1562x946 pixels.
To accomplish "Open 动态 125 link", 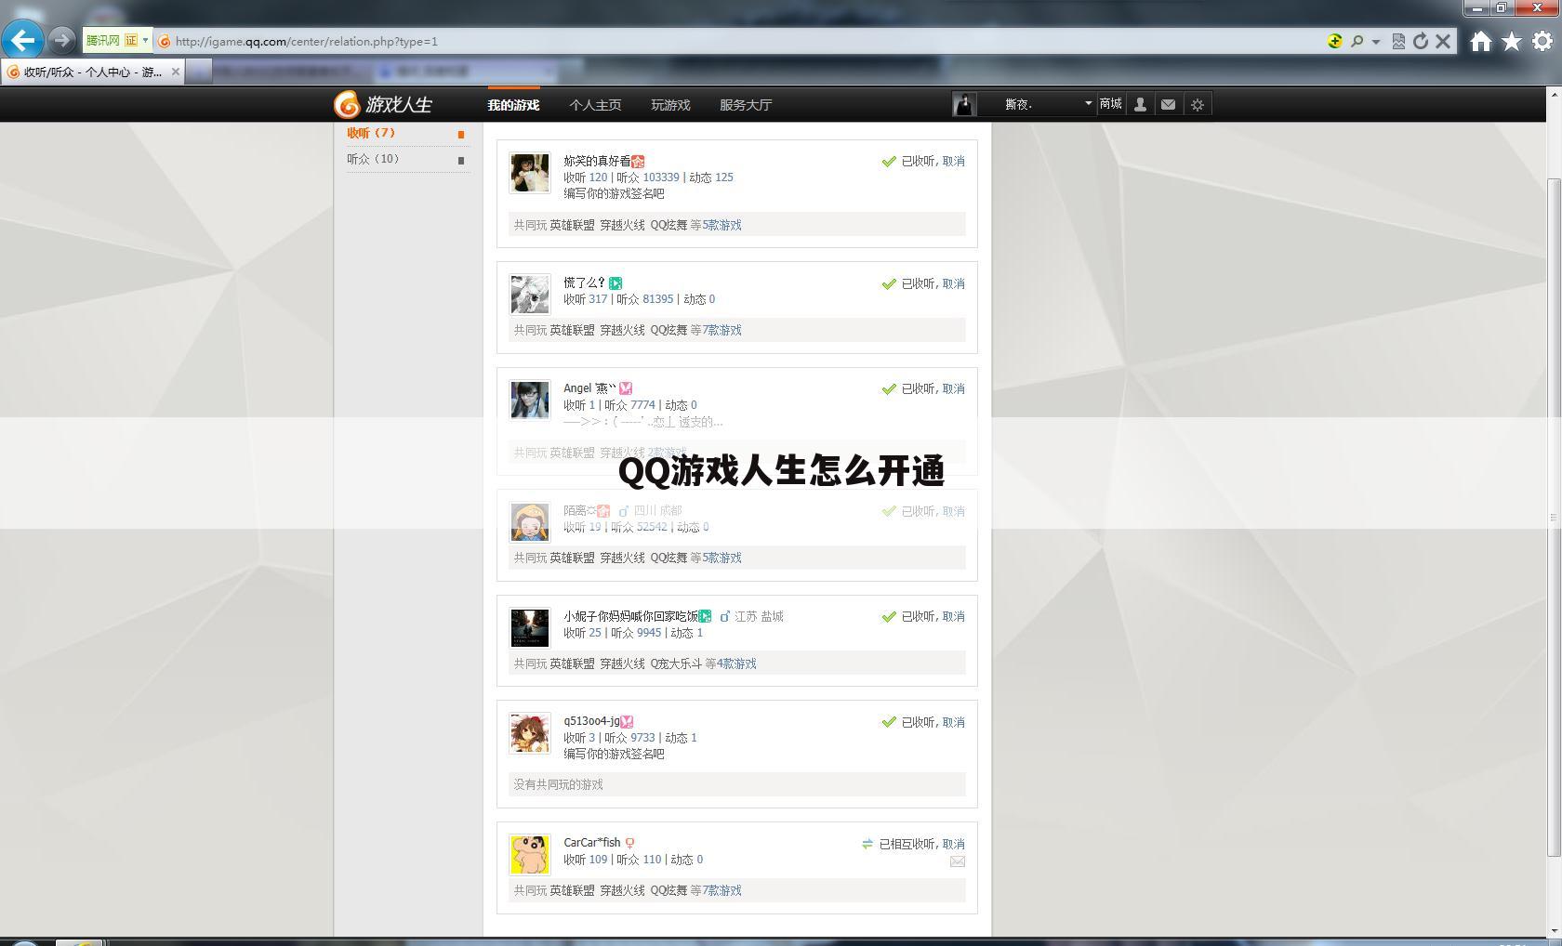I will click(x=711, y=177).
